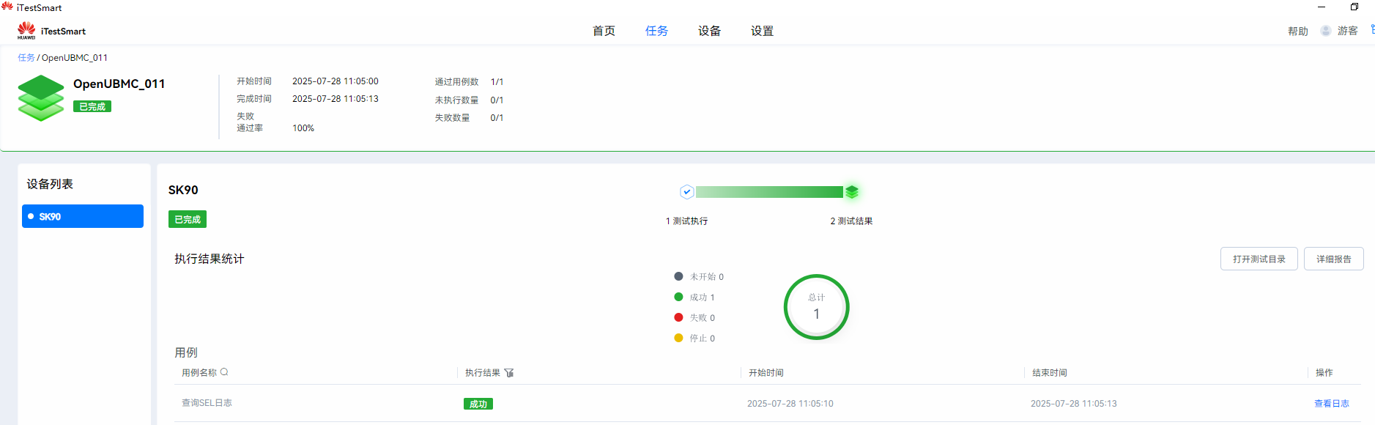Open the 设置 menu

(x=762, y=31)
